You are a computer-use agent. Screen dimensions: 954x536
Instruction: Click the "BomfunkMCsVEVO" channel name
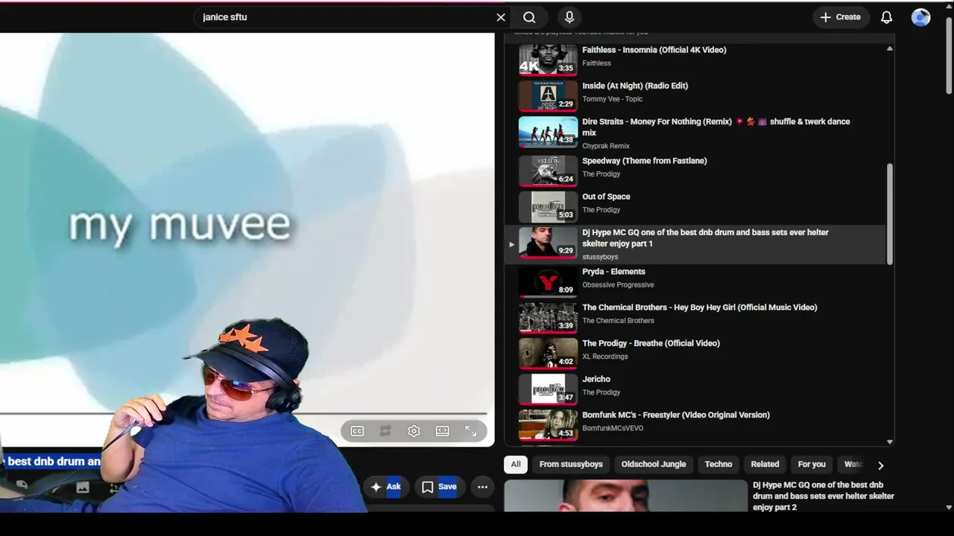coord(613,428)
